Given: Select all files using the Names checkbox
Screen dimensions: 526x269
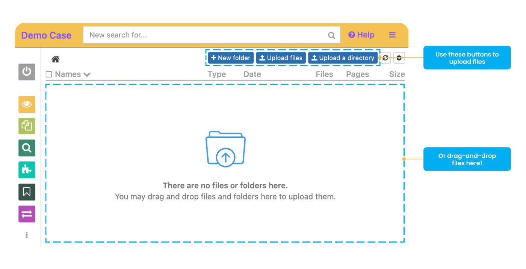Looking at the screenshot, I should click(x=48, y=74).
